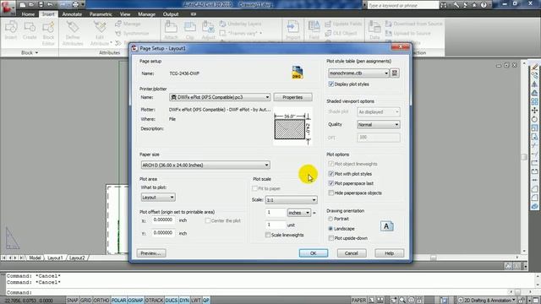The image size is (541, 304).
Task: Open the Paper size dropdown
Action: (205, 166)
